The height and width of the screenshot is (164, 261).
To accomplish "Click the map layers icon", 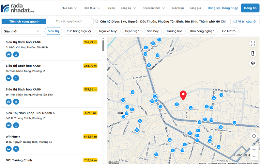I will pos(253,63).
